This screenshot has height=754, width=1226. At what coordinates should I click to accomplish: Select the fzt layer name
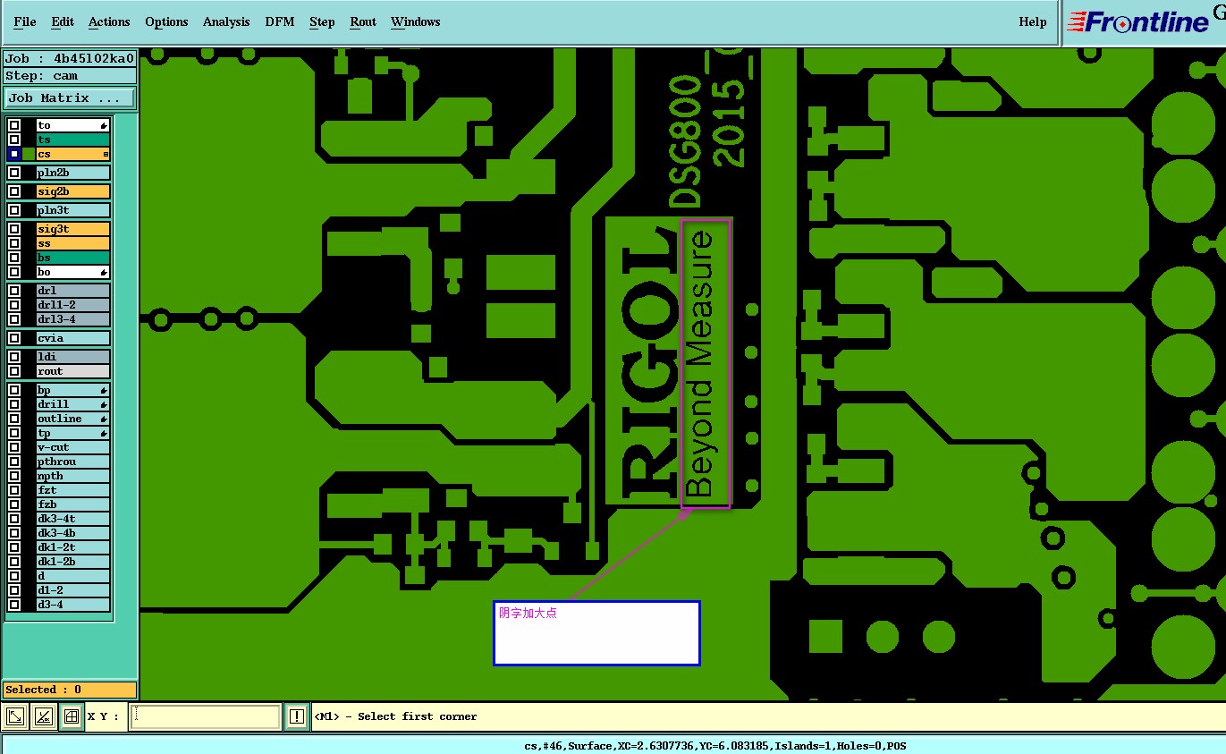[x=73, y=490]
